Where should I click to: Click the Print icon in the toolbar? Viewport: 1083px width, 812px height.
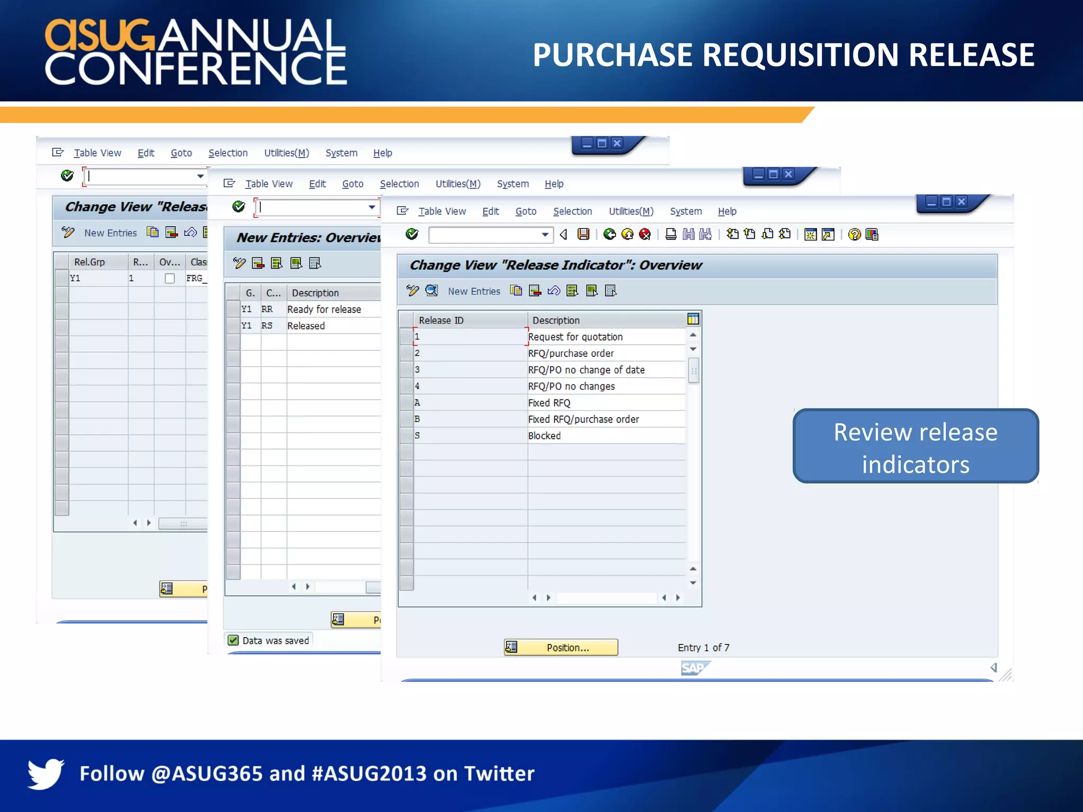click(671, 234)
